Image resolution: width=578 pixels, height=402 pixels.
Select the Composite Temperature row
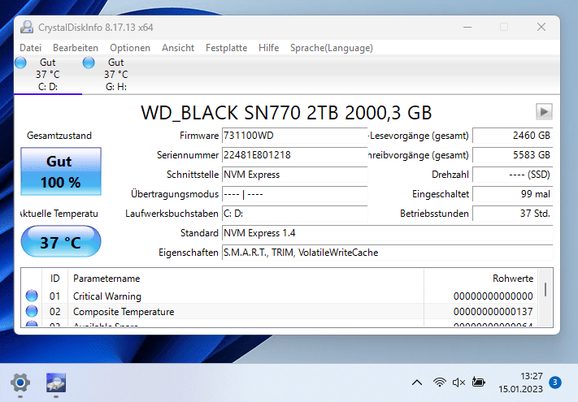coord(280,311)
